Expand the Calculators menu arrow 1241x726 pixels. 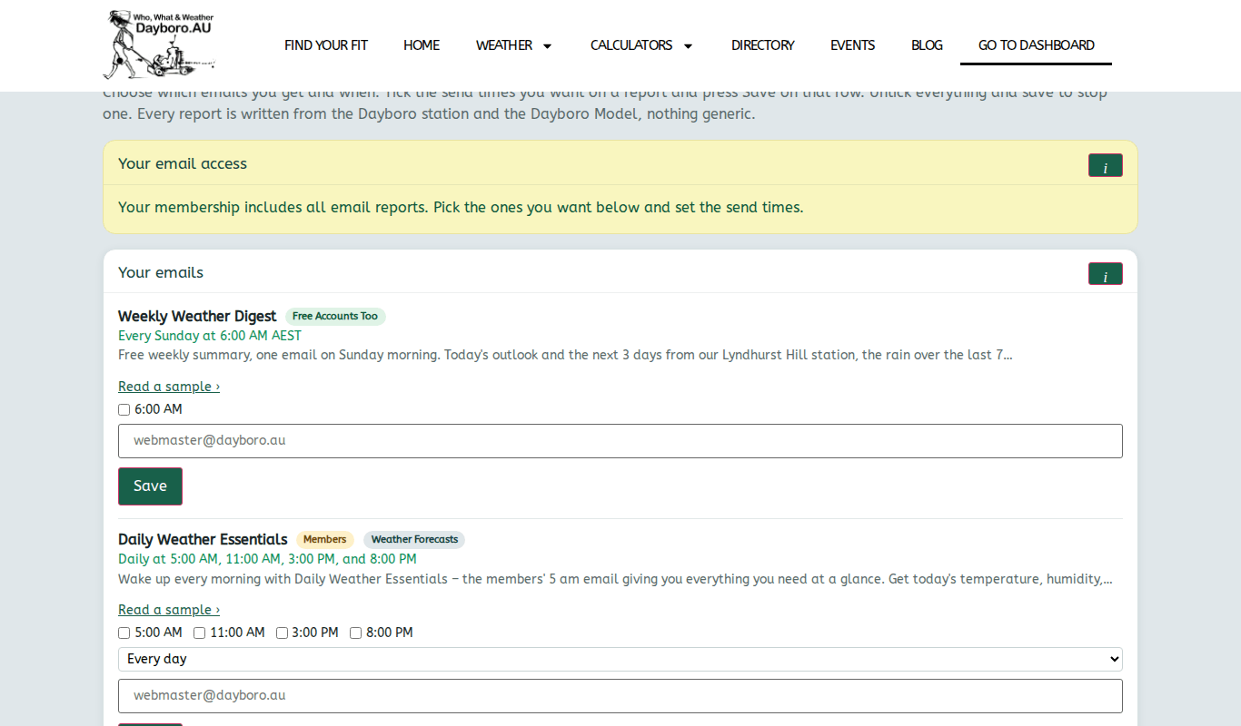[688, 45]
